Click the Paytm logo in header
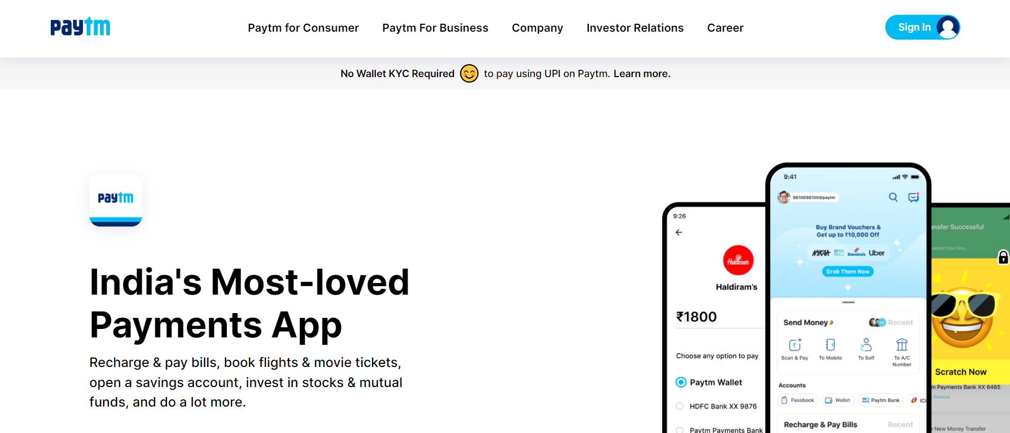Screen dimensions: 1010x433 [80, 26]
